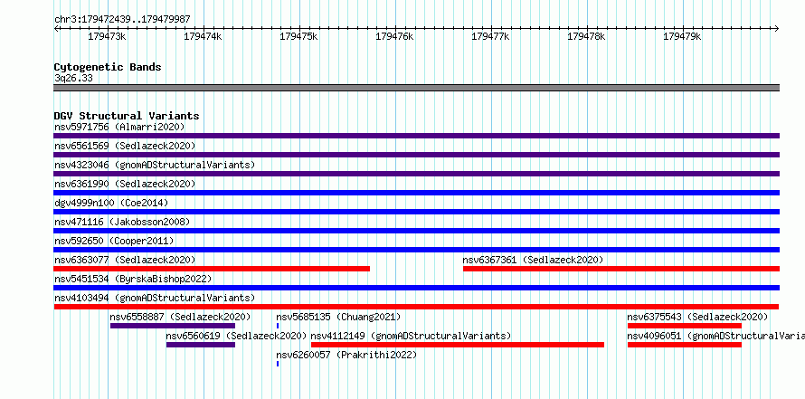Select the nsv471116 (Jakobsson2008) label
Viewport: 805px width, 399px height.
pos(122,222)
